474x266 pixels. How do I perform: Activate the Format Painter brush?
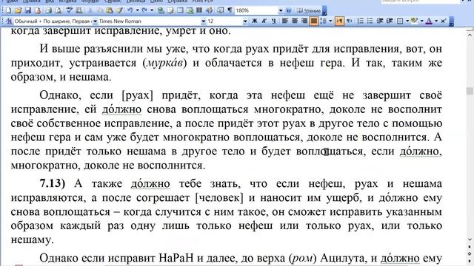[119, 10]
